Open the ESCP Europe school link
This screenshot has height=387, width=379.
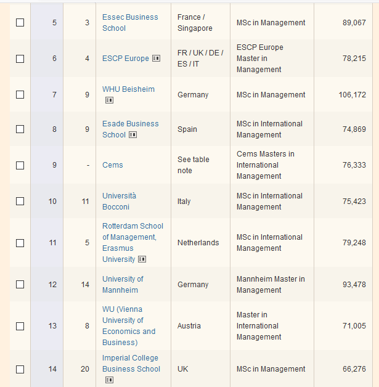tap(126, 59)
